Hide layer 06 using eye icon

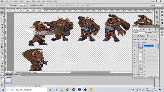point(134,50)
